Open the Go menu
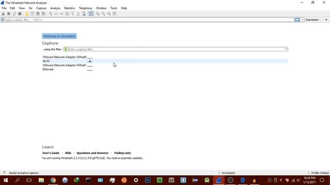The height and width of the screenshot is (185, 330). point(30,8)
